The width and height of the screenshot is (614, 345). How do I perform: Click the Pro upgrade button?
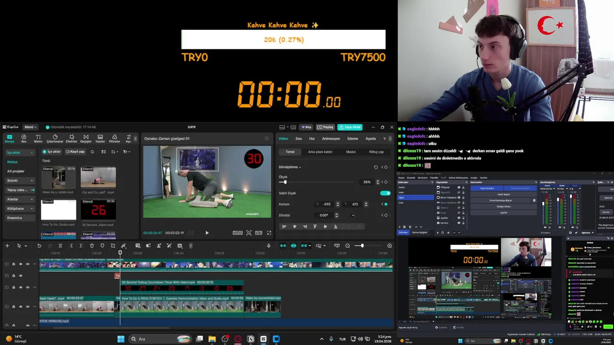tap(306, 127)
